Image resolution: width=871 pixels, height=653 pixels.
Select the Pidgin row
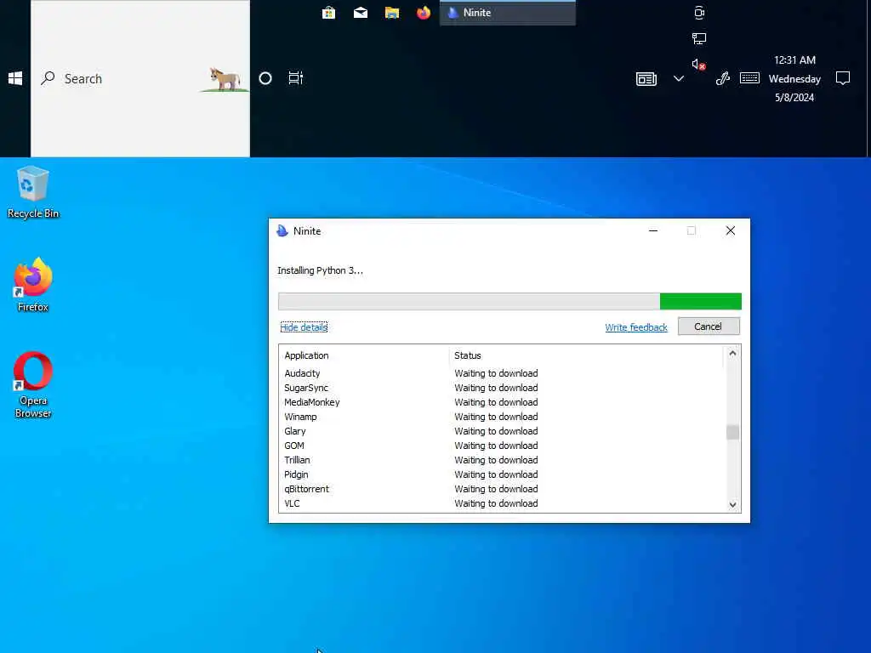tap(502, 474)
